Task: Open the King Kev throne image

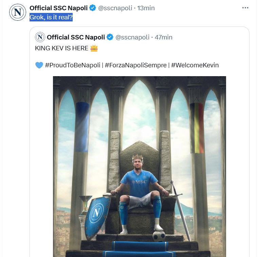Action: (x=139, y=167)
